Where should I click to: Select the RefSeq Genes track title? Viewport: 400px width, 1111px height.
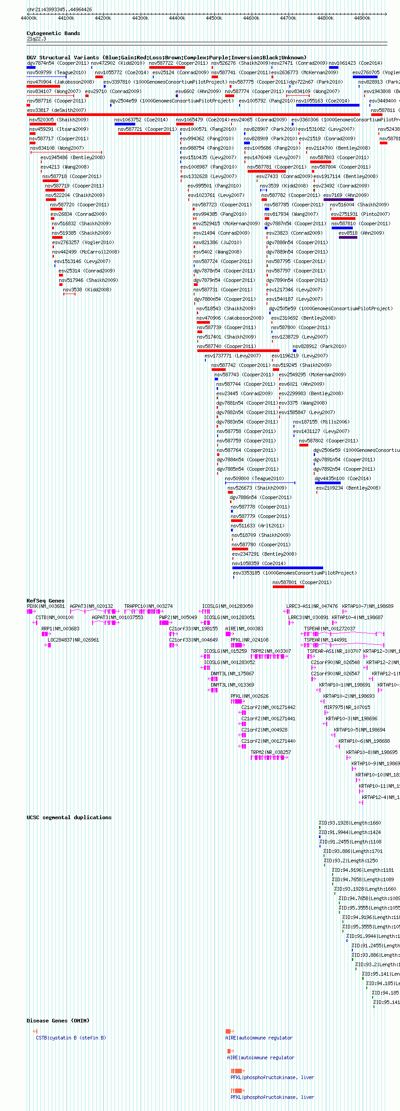pyautogui.click(x=45, y=601)
